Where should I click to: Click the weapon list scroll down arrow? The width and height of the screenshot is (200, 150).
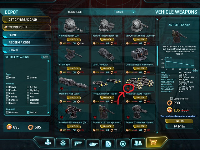157,132
